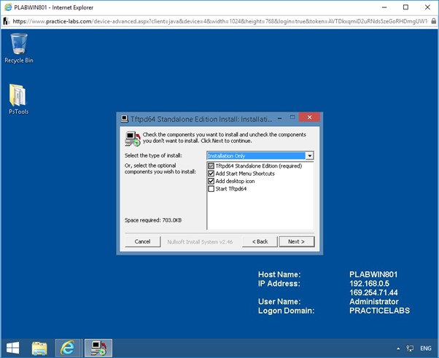
Task: Click the 'Space required: 703.0KB' text
Action: pos(153,220)
